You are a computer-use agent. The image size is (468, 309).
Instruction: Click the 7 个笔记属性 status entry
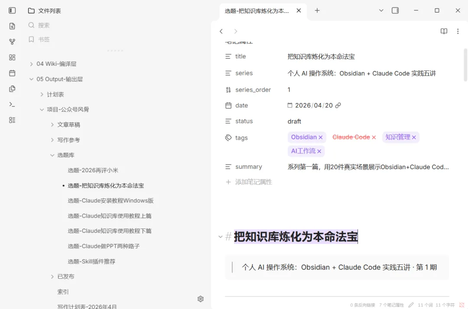tap(392, 305)
